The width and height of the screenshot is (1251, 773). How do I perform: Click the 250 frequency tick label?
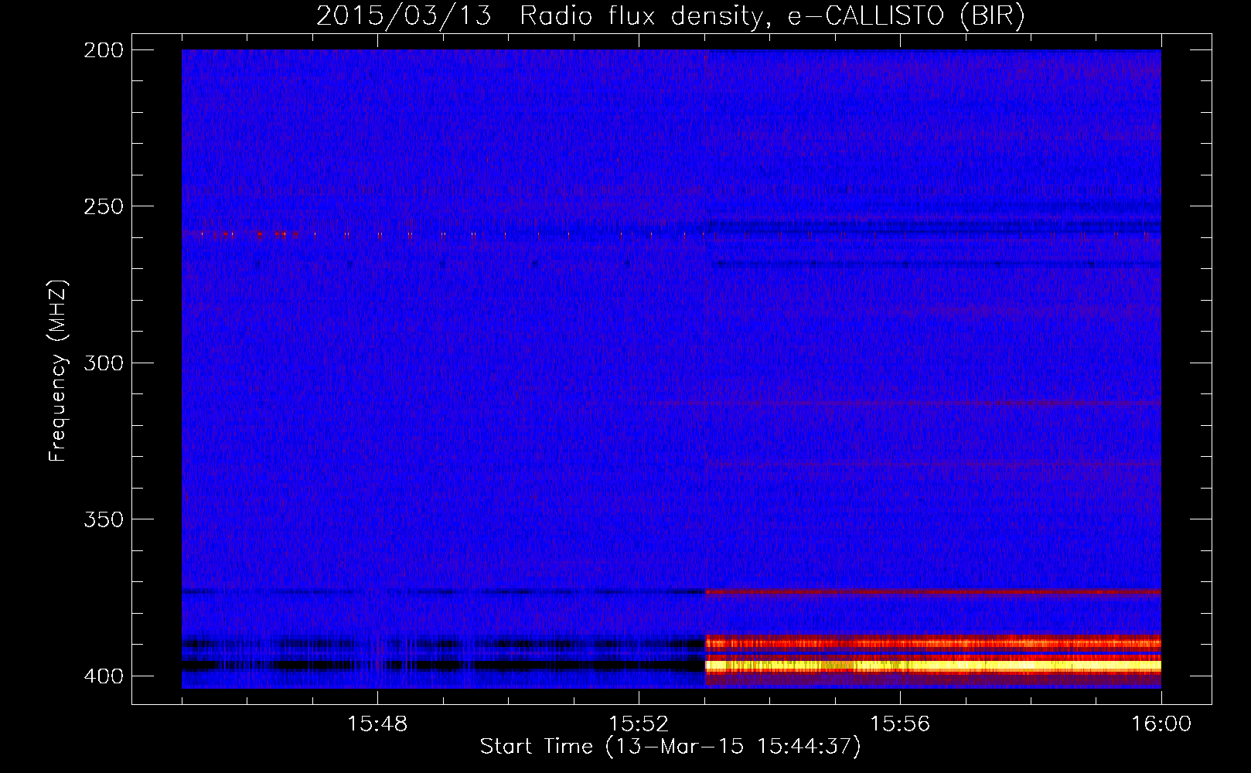(x=104, y=206)
